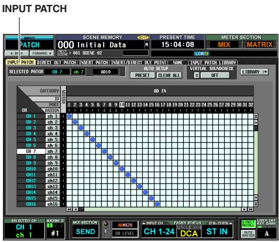Go to the BACK screen button

[16, 53]
